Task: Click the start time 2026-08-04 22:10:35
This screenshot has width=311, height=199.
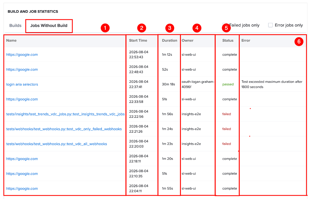Action: [x=139, y=173]
